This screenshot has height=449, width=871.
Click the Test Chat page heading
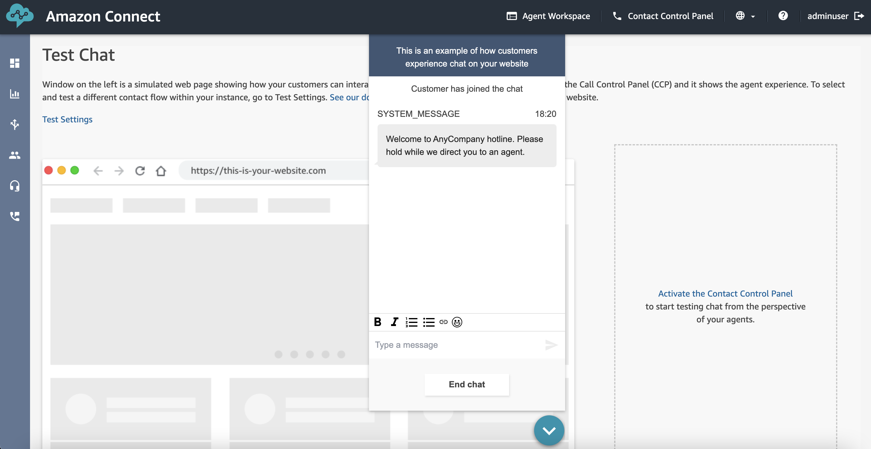(x=78, y=55)
